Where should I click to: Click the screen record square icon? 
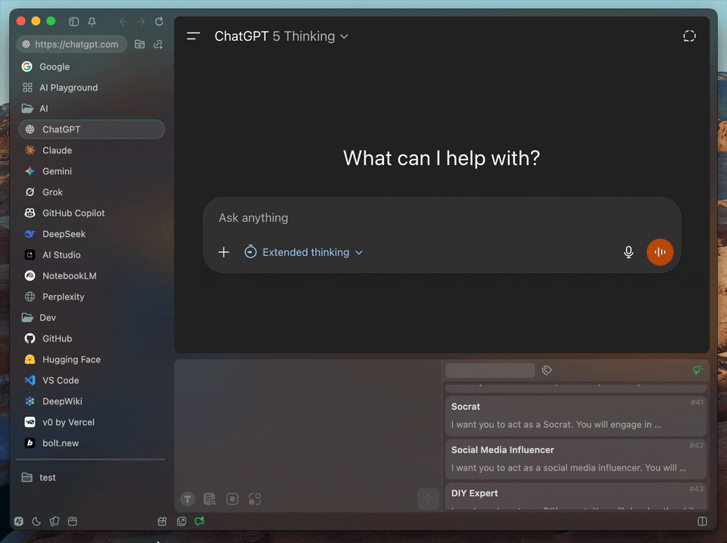pyautogui.click(x=232, y=499)
